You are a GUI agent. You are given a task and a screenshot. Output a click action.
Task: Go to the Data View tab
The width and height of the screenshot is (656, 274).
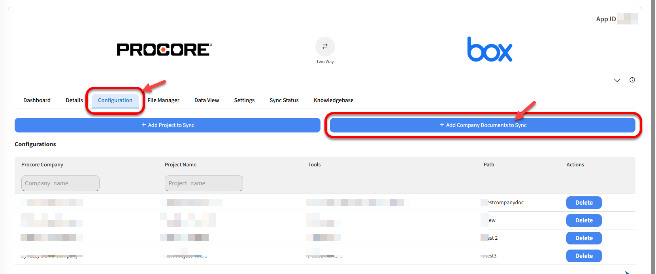(x=207, y=100)
